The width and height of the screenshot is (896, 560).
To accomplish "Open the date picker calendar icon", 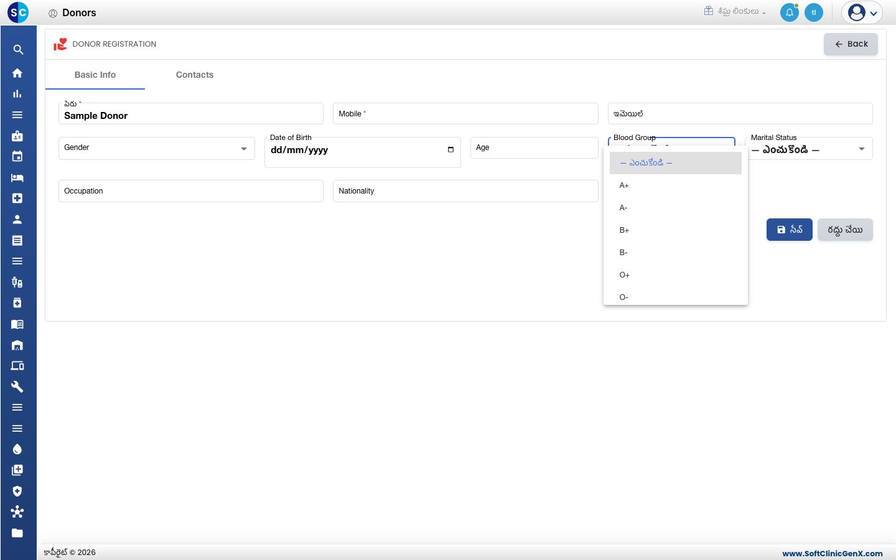I will pos(450,149).
